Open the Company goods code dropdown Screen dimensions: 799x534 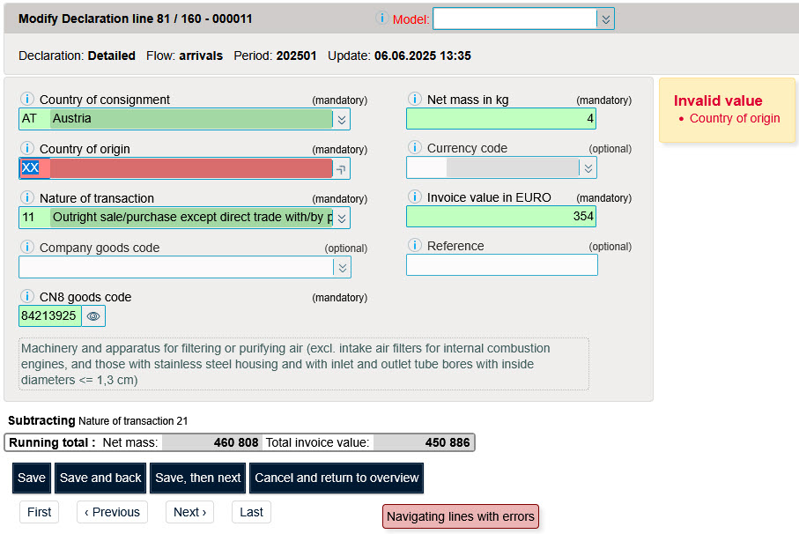click(342, 267)
